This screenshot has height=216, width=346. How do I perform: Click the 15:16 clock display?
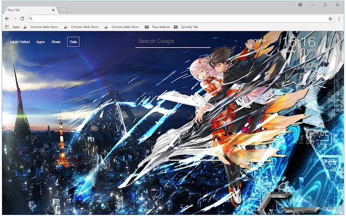[x=299, y=42]
